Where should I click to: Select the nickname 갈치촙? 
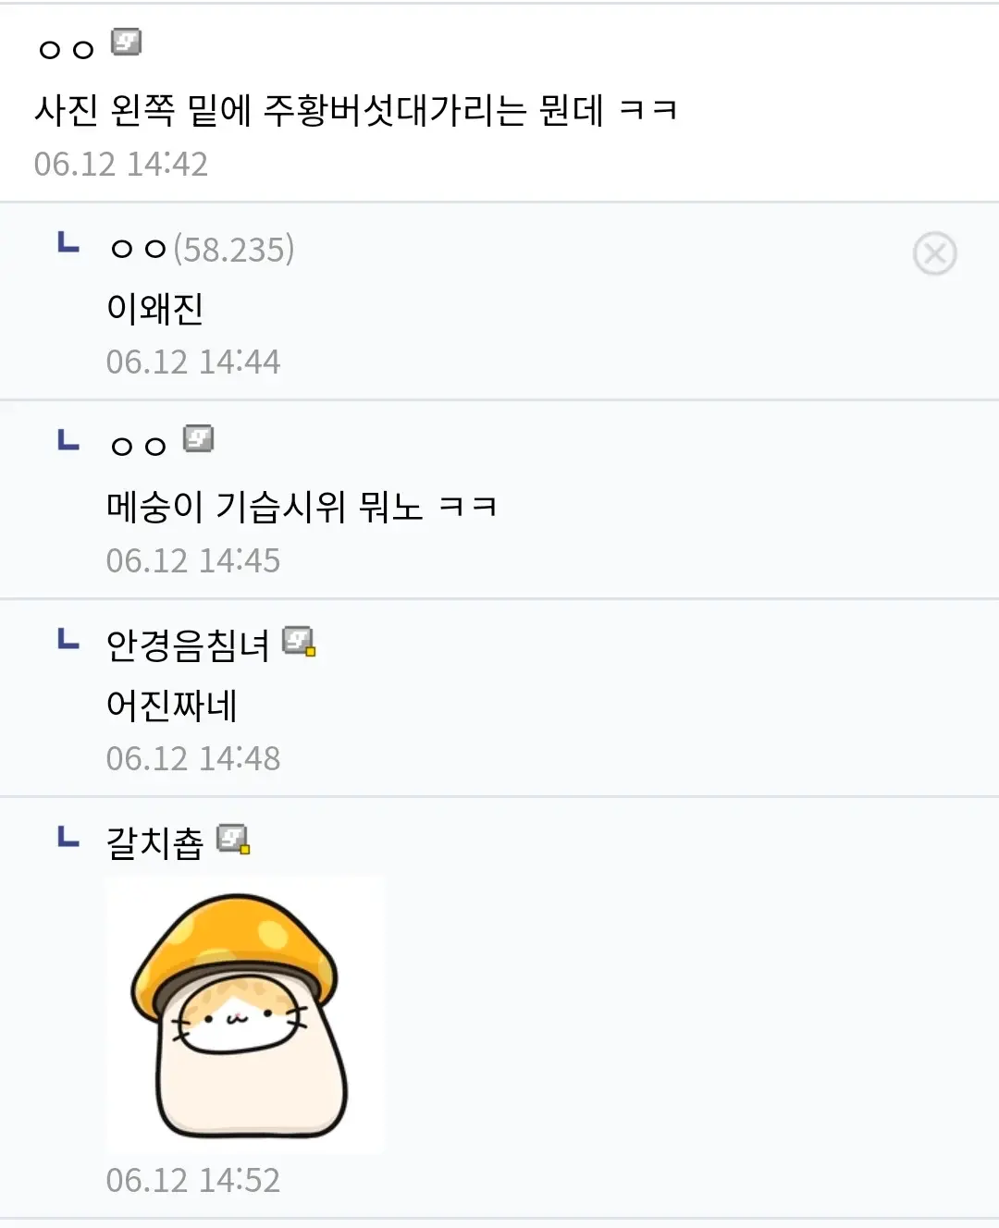click(154, 842)
